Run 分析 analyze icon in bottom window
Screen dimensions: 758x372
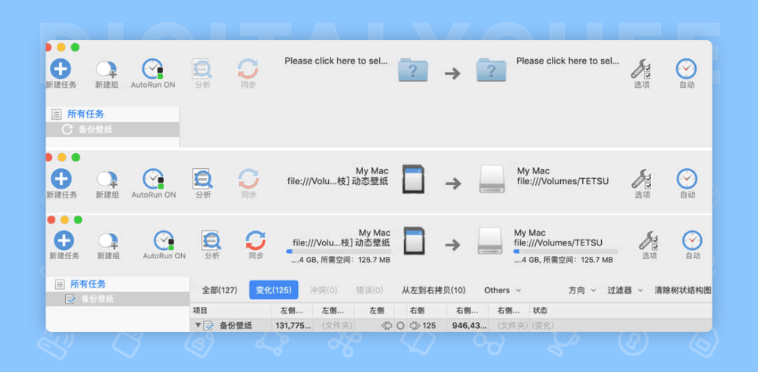click(211, 240)
